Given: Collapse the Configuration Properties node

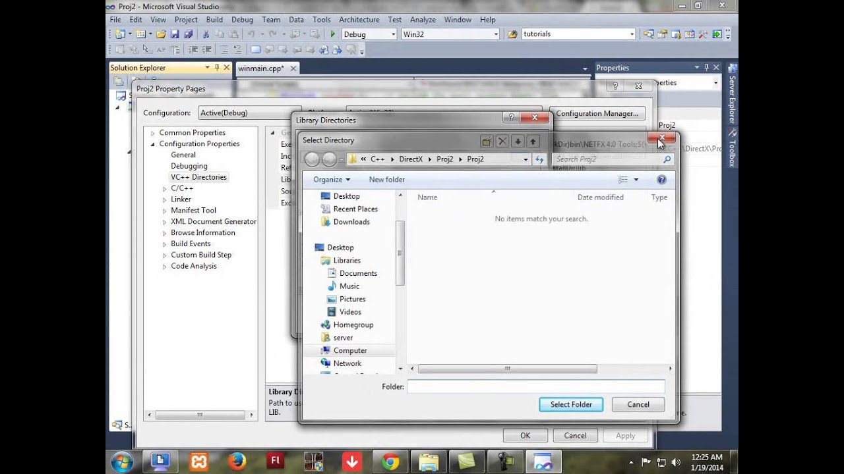Looking at the screenshot, I should [153, 144].
